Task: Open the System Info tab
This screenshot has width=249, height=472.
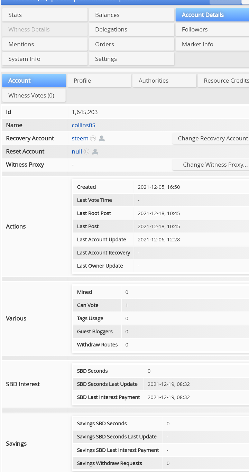Action: coord(45,59)
